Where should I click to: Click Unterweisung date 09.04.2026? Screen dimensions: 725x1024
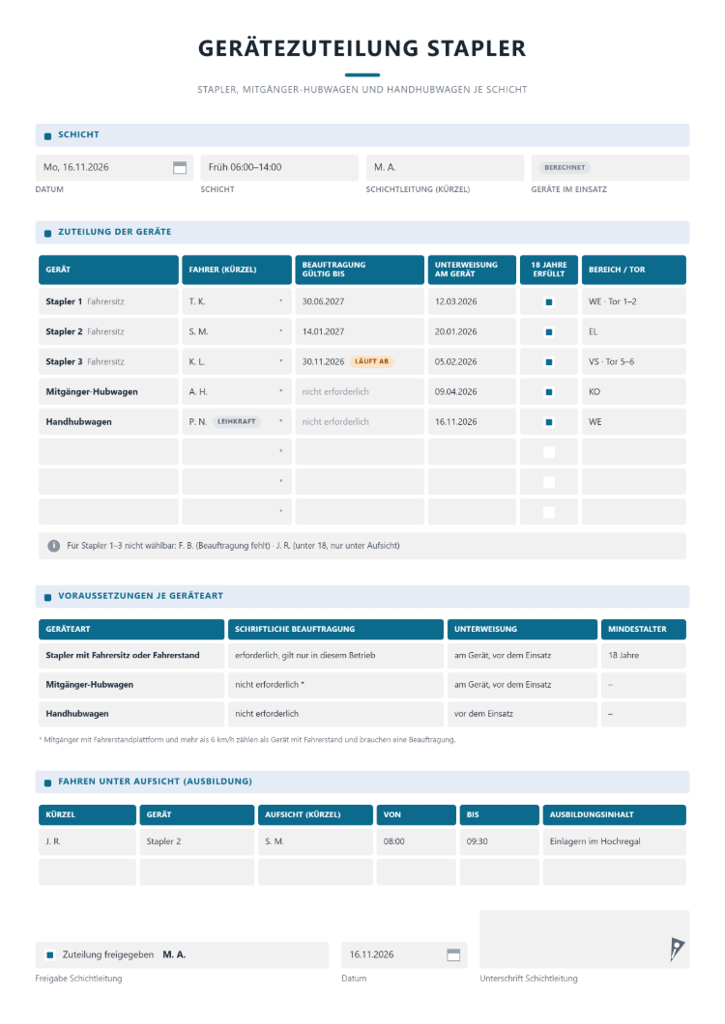[x=472, y=392]
